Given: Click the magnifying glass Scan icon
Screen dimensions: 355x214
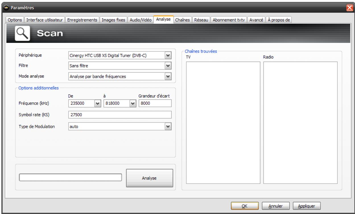Looking at the screenshot, I should click(22, 34).
